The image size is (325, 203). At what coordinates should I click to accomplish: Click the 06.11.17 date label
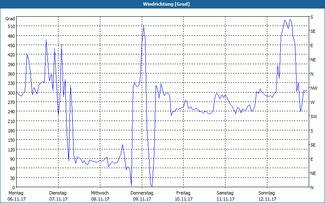tap(16, 199)
